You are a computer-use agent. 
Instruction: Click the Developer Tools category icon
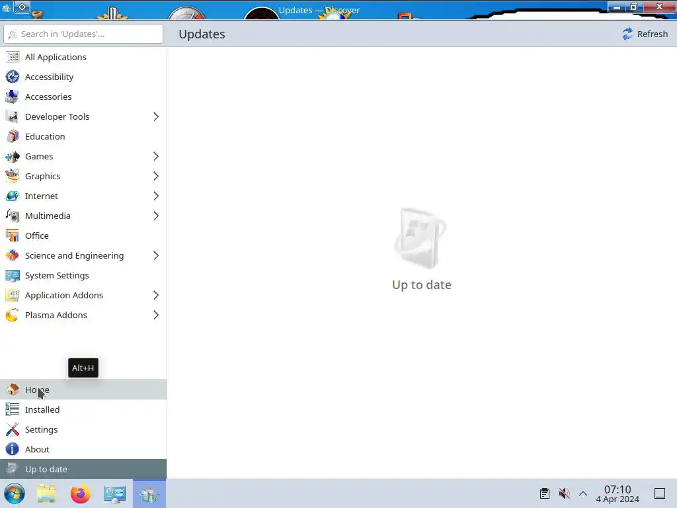13,116
